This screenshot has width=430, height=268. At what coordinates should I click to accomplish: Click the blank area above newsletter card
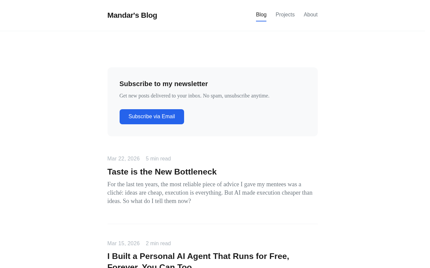(212, 50)
